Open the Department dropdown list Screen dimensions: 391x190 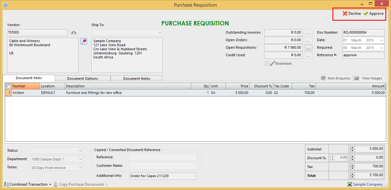coord(80,159)
